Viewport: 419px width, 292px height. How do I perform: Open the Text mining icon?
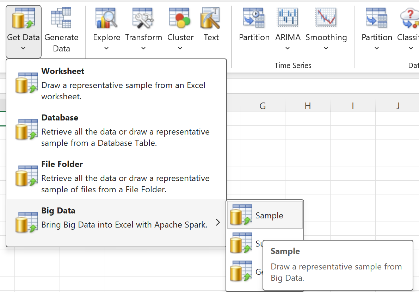(211, 18)
